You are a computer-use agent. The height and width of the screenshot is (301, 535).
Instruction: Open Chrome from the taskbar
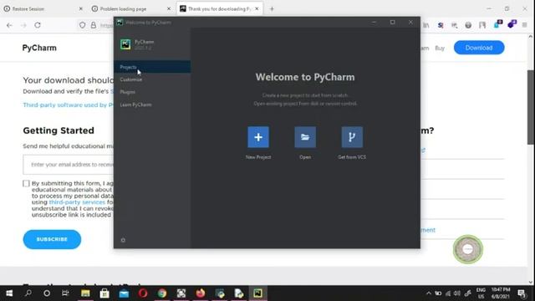[162, 293]
